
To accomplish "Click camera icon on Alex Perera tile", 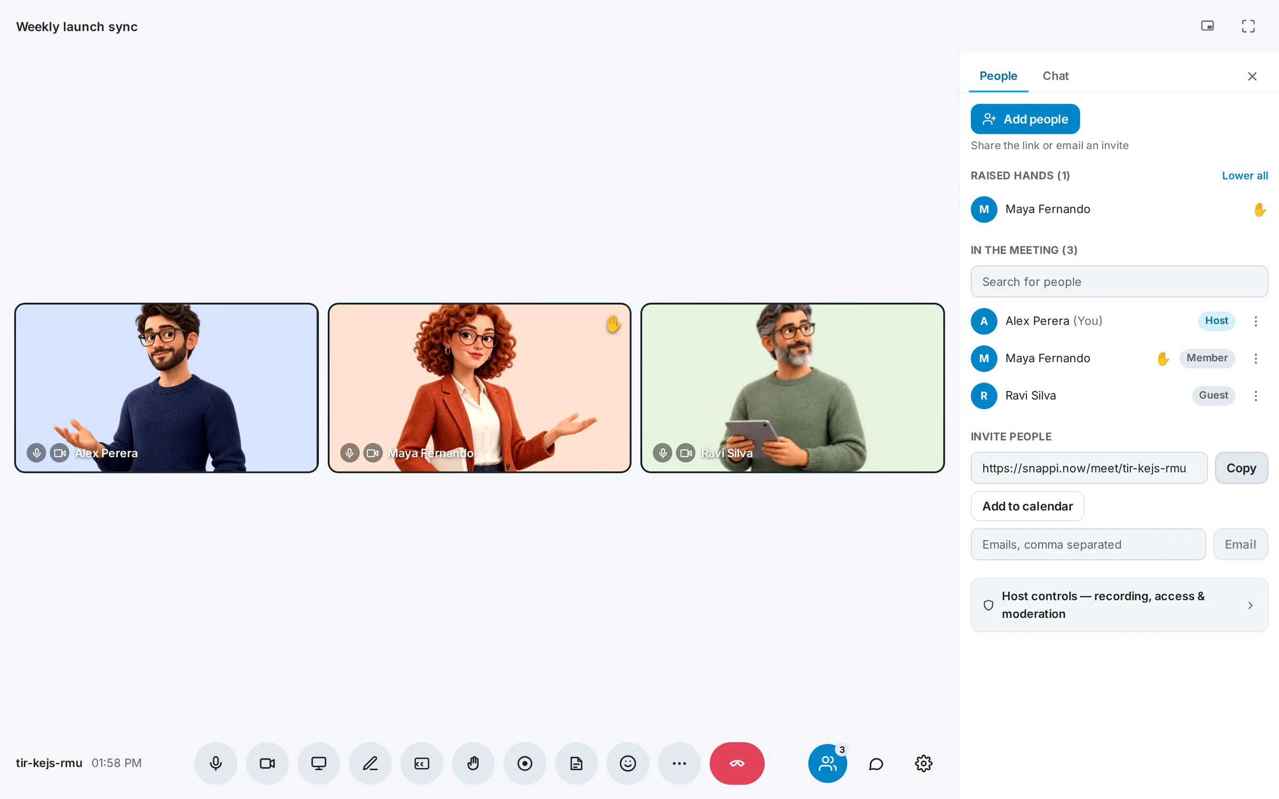I will point(60,453).
